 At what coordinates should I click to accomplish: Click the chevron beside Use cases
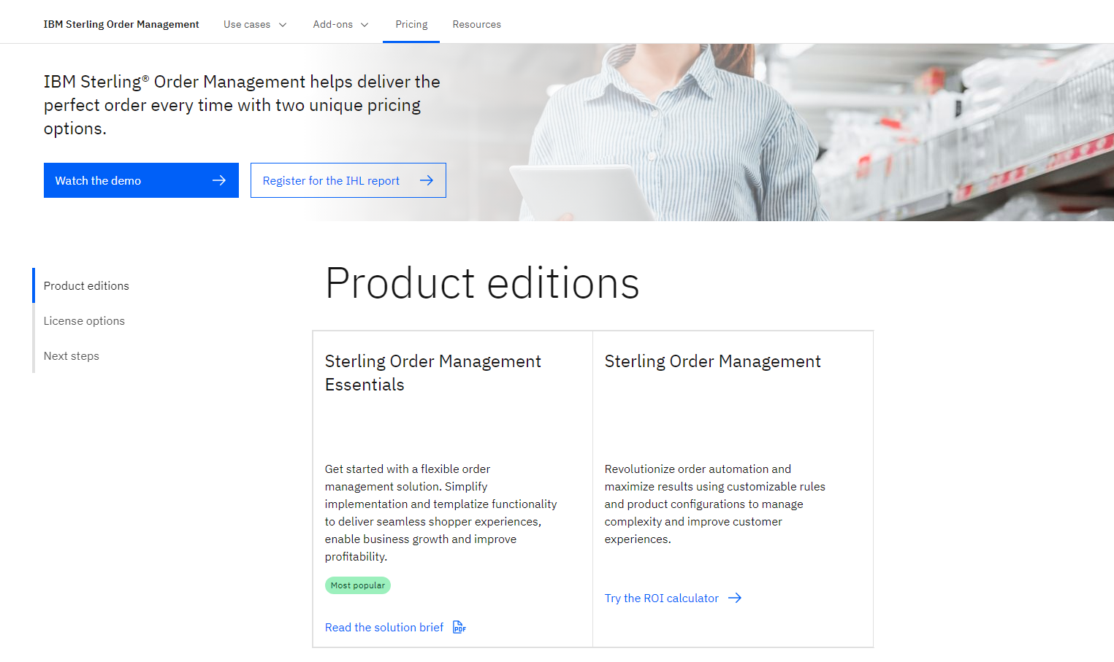tap(283, 24)
